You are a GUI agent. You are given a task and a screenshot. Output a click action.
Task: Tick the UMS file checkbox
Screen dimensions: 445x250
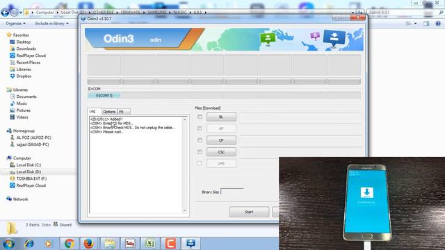pyautogui.click(x=200, y=164)
